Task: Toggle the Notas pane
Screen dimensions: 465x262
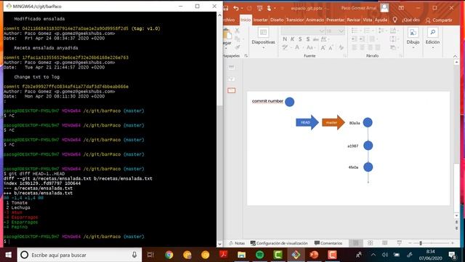Action: [x=237, y=243]
